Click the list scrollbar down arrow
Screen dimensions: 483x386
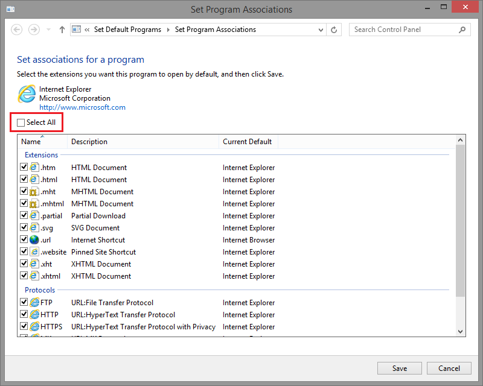tap(460, 332)
